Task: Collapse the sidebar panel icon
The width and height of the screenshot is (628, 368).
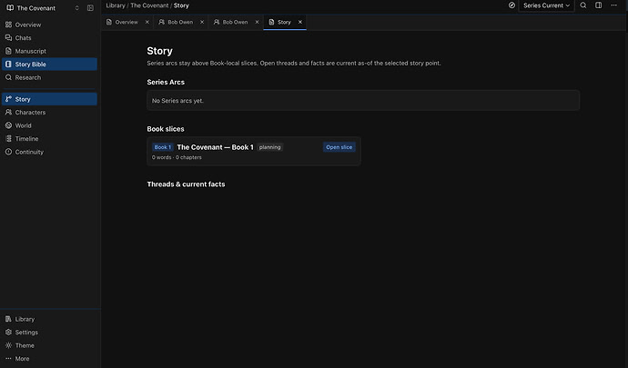Action: (x=90, y=8)
